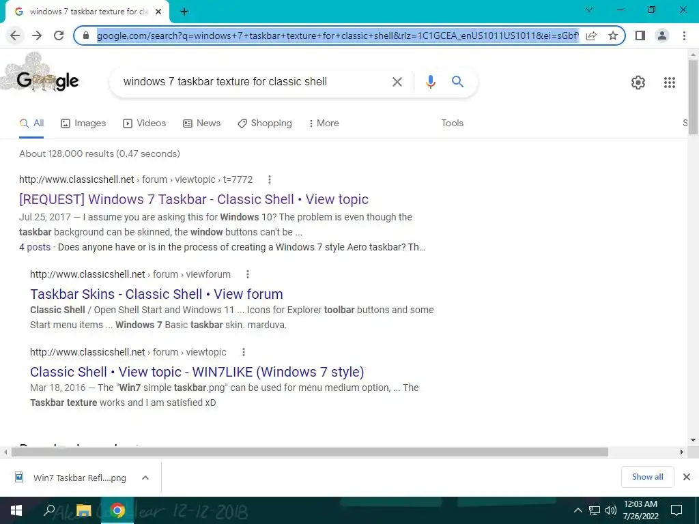Image resolution: width=699 pixels, height=524 pixels.
Task: Go forward to the next page
Action: click(x=37, y=35)
